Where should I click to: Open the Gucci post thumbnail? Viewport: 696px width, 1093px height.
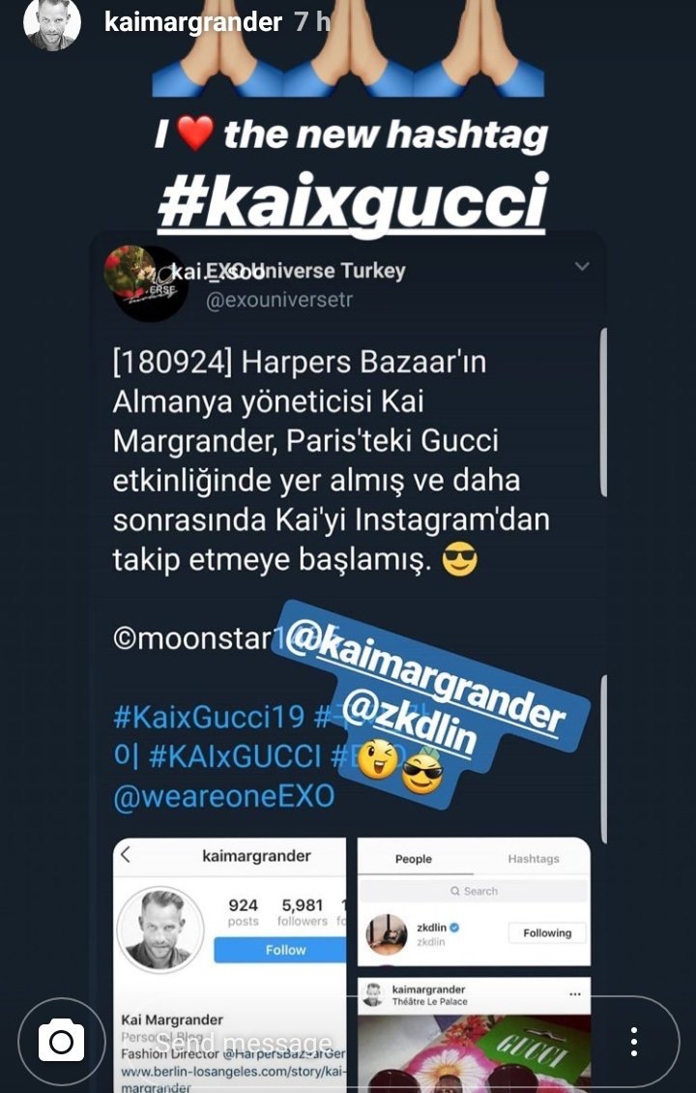tap(474, 1051)
